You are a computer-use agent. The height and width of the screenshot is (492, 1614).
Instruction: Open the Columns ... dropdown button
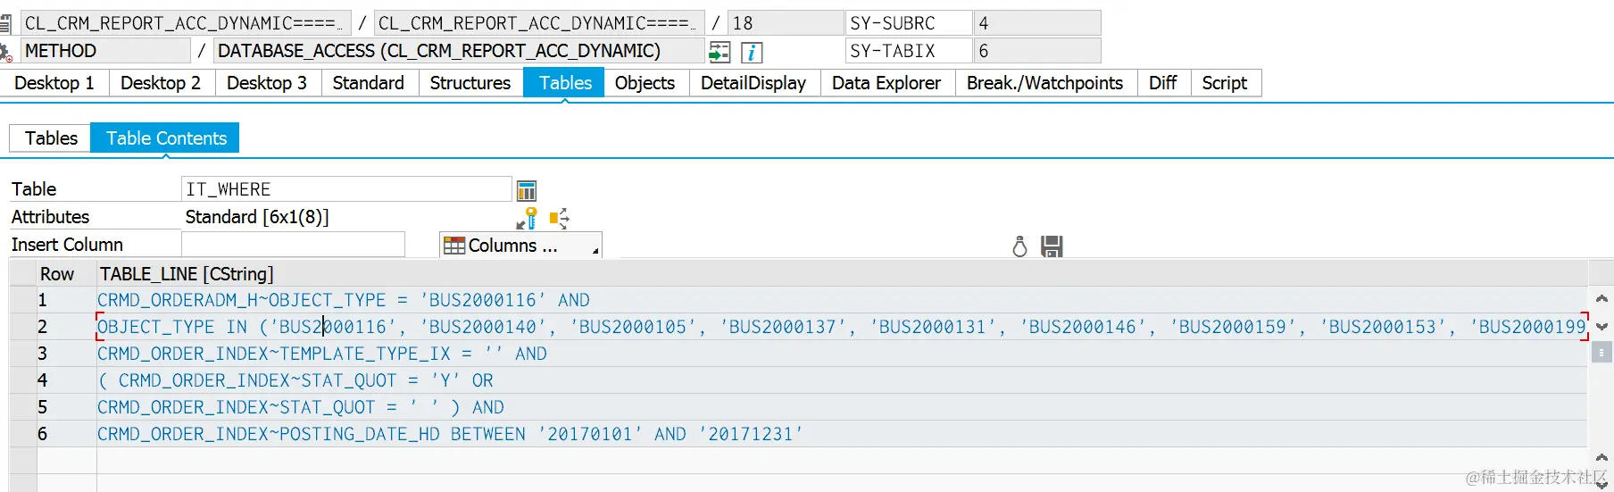point(520,246)
